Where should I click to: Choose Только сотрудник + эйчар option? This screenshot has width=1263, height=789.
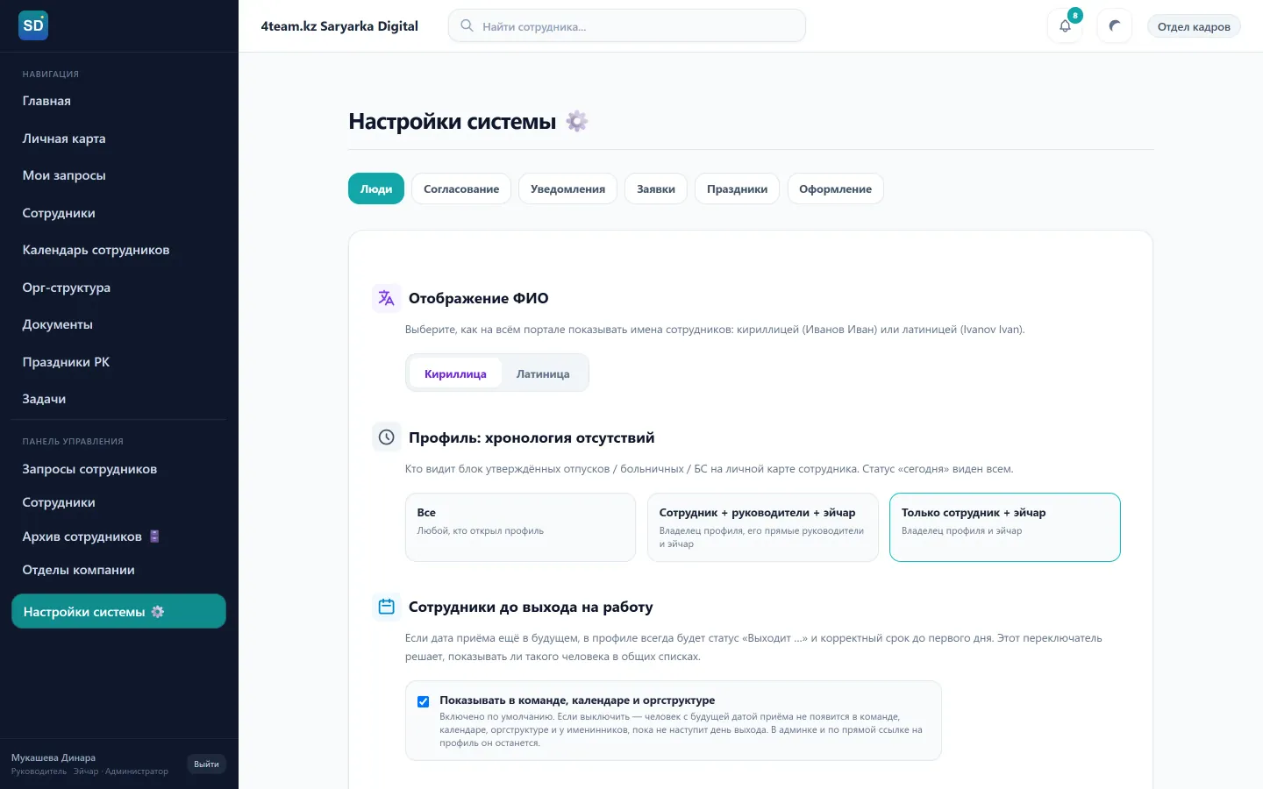coord(1005,527)
